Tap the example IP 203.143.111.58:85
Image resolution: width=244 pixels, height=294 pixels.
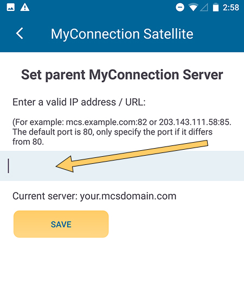point(195,122)
